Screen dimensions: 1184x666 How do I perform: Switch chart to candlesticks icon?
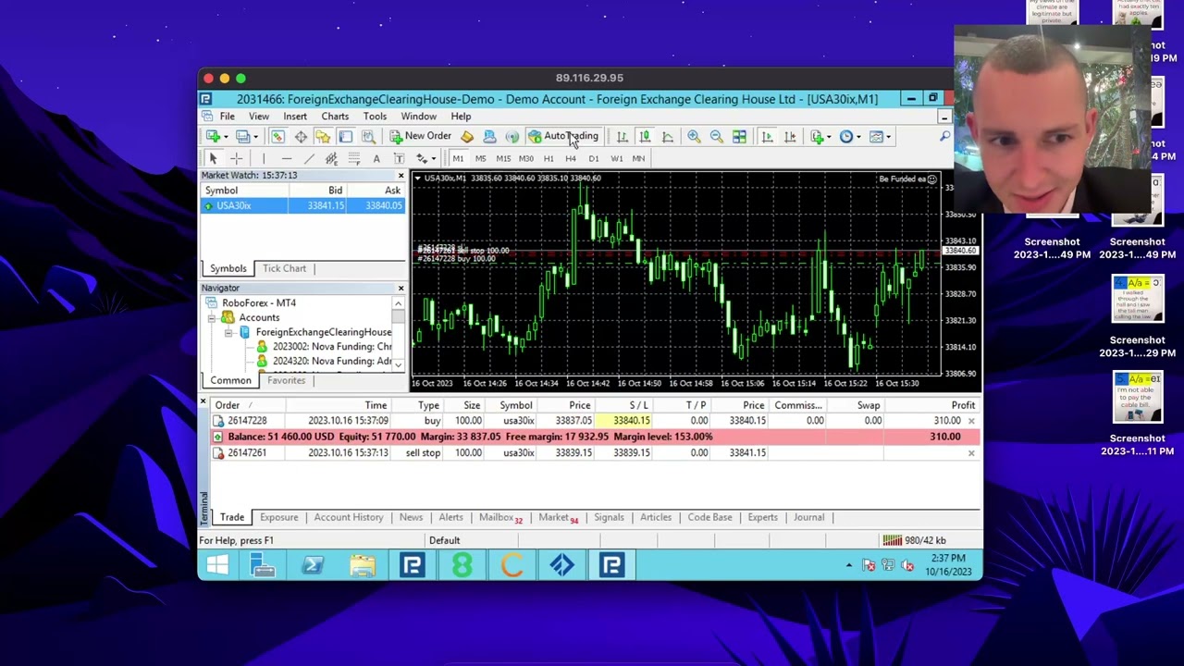coord(645,137)
